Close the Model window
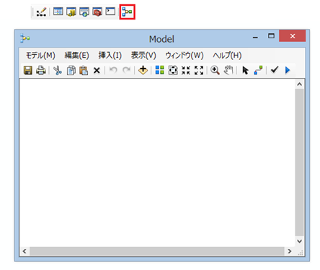 pos(293,36)
